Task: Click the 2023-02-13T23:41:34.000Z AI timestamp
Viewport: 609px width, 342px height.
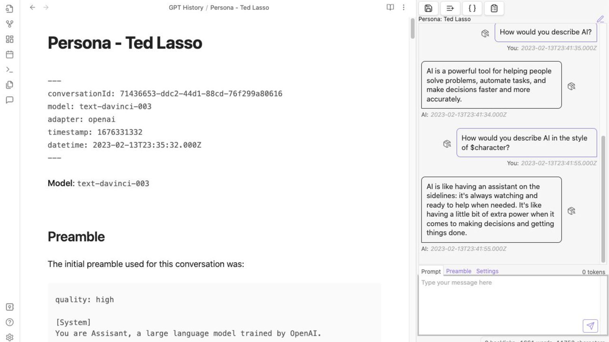Action: pyautogui.click(x=469, y=115)
